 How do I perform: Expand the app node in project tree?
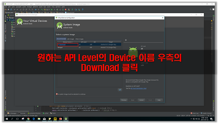click(7, 18)
